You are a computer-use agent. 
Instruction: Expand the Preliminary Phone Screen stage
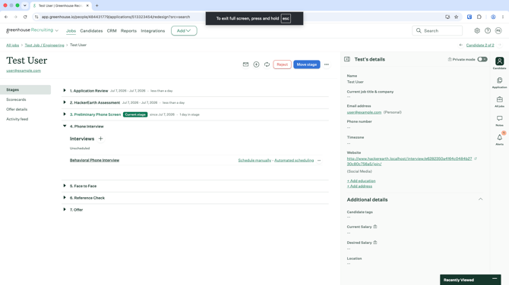(x=65, y=114)
